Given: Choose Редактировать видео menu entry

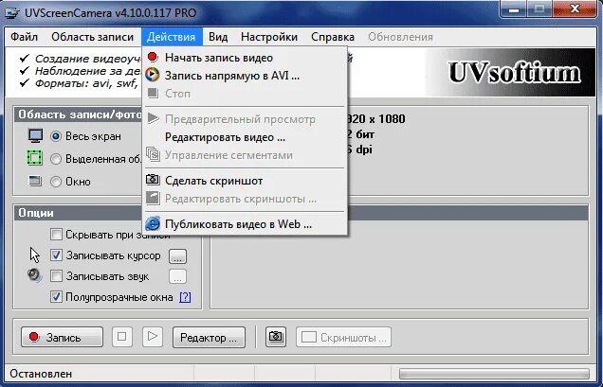Looking at the screenshot, I should click(245, 137).
